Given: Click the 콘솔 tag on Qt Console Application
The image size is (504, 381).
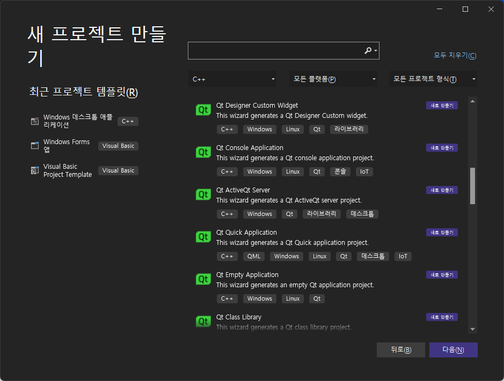Looking at the screenshot, I should pyautogui.click(x=340, y=171).
